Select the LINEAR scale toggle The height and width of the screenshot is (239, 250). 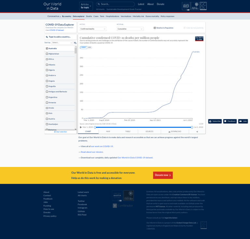point(83,47)
